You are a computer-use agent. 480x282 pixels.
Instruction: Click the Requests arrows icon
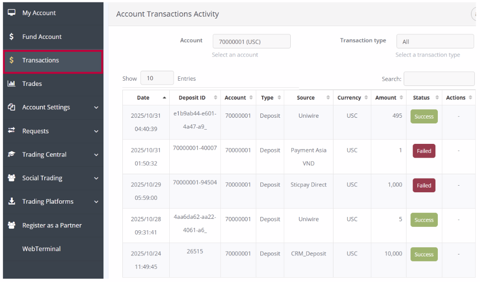(12, 131)
